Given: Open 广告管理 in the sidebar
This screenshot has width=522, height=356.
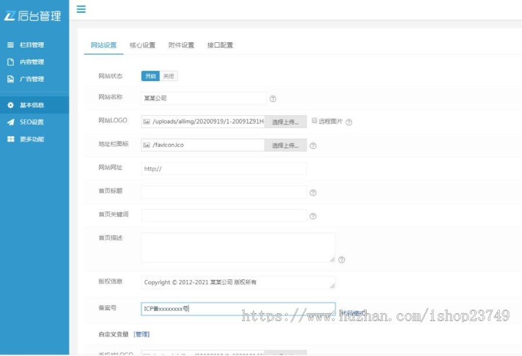Looking at the screenshot, I should pyautogui.click(x=34, y=79).
